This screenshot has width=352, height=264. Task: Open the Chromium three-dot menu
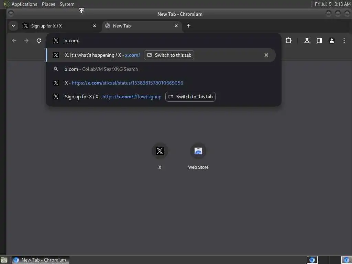(344, 41)
